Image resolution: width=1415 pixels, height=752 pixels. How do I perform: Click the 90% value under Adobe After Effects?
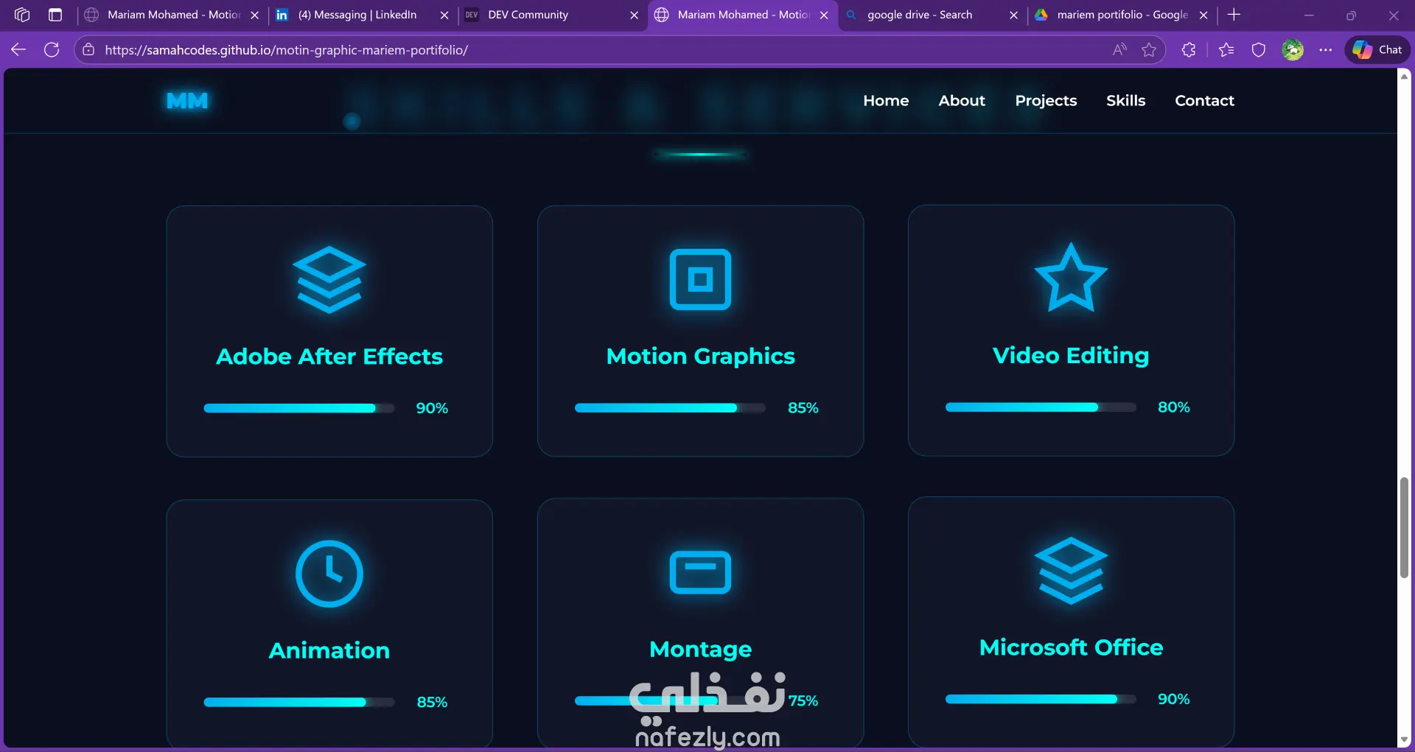coord(432,408)
